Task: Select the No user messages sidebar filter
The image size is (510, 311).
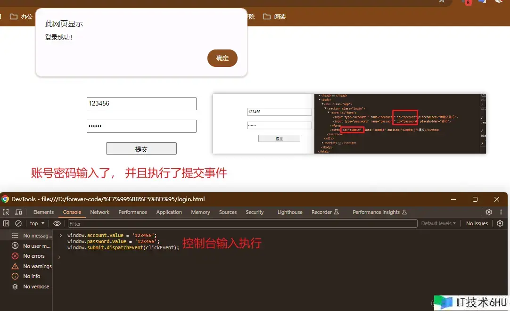Action: click(26, 246)
